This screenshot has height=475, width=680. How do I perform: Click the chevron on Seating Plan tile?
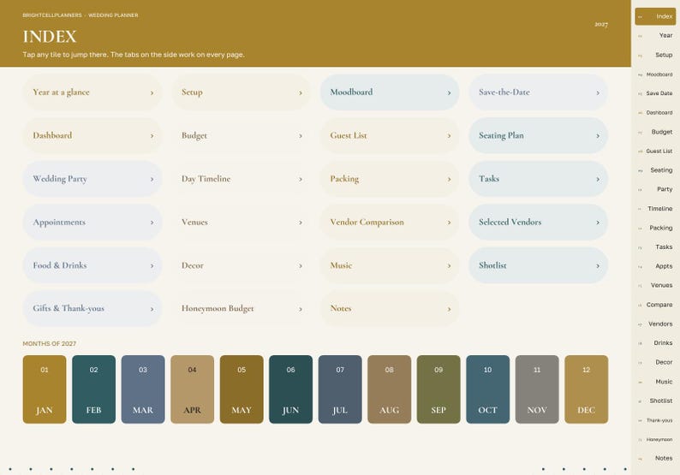[x=598, y=136]
